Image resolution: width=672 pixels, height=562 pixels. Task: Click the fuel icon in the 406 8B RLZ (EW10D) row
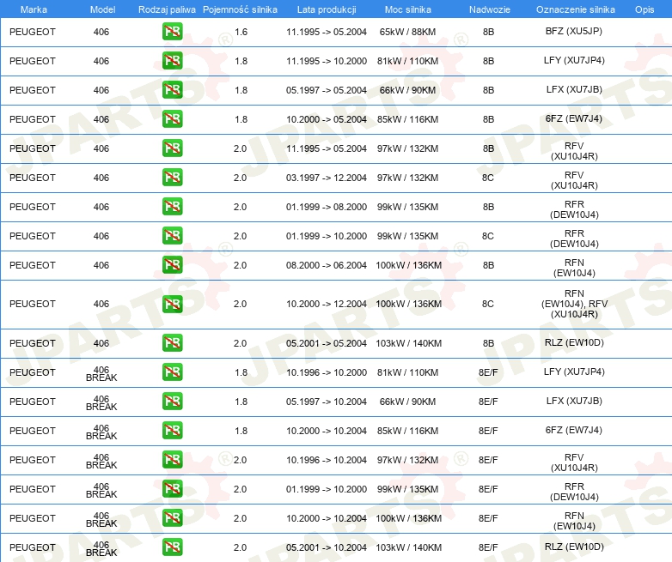click(x=172, y=343)
